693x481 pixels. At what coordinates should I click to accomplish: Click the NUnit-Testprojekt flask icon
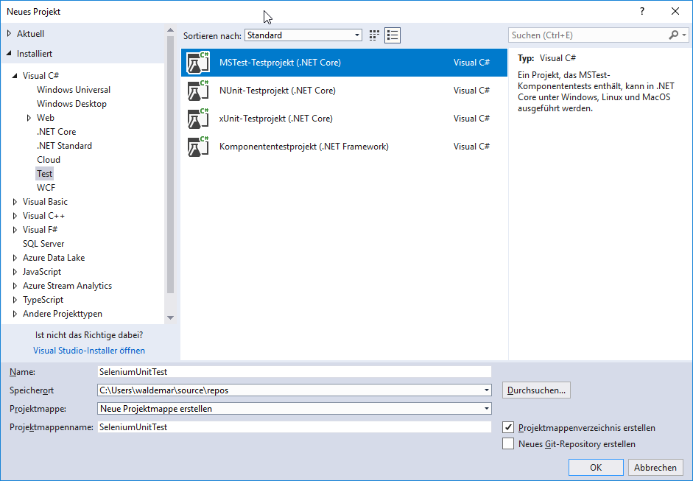197,90
